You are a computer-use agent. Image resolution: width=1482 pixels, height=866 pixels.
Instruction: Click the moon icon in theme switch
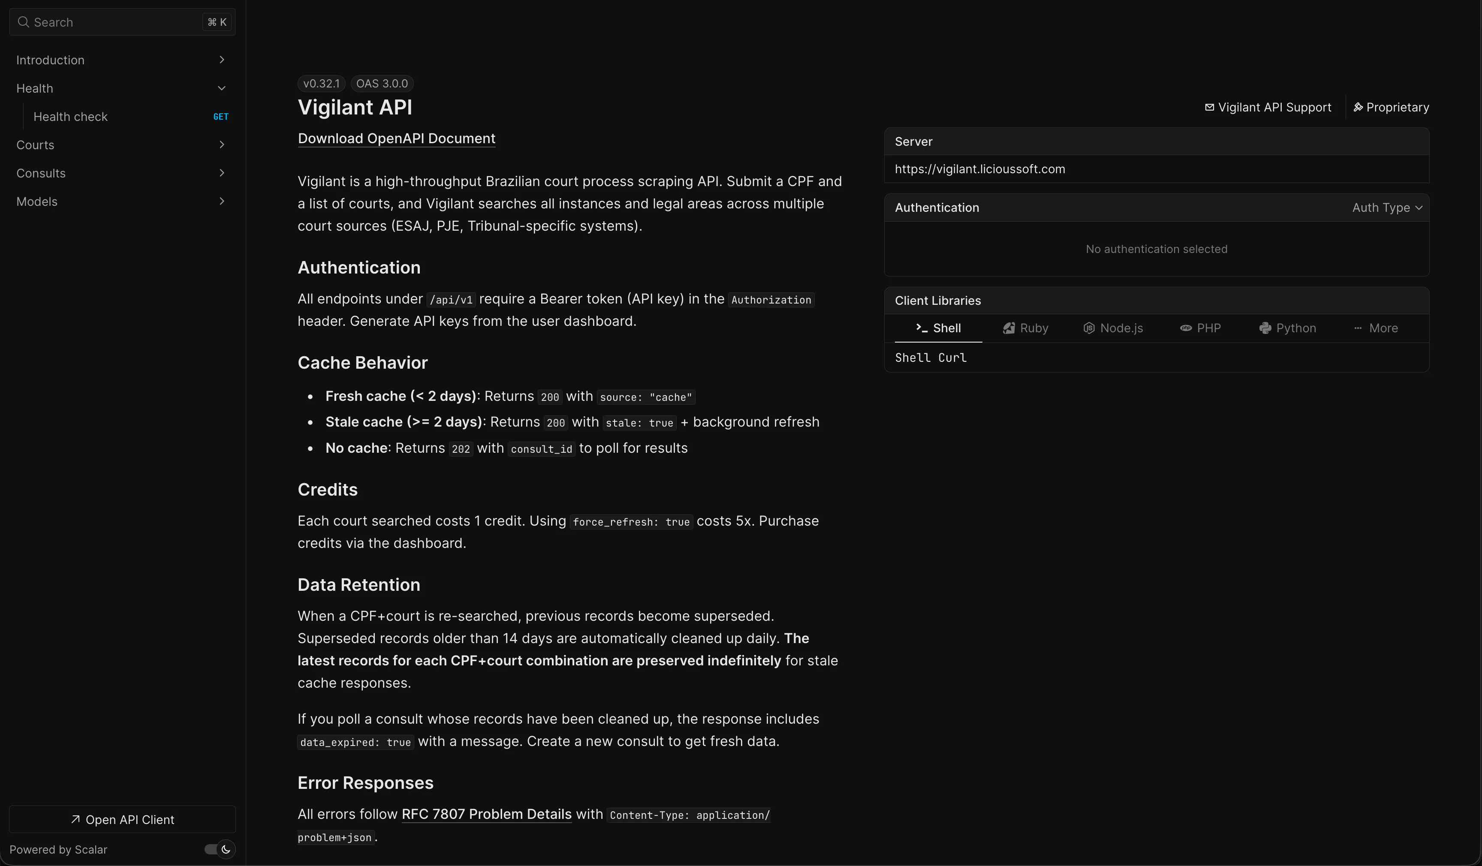click(226, 850)
